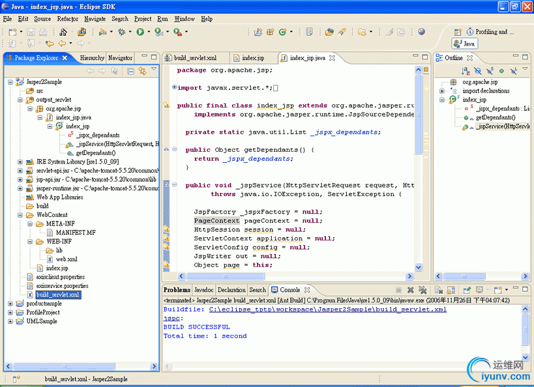The height and width of the screenshot is (387, 534).
Task: Click the web browser globe toolbar icon
Action: pos(422,32)
